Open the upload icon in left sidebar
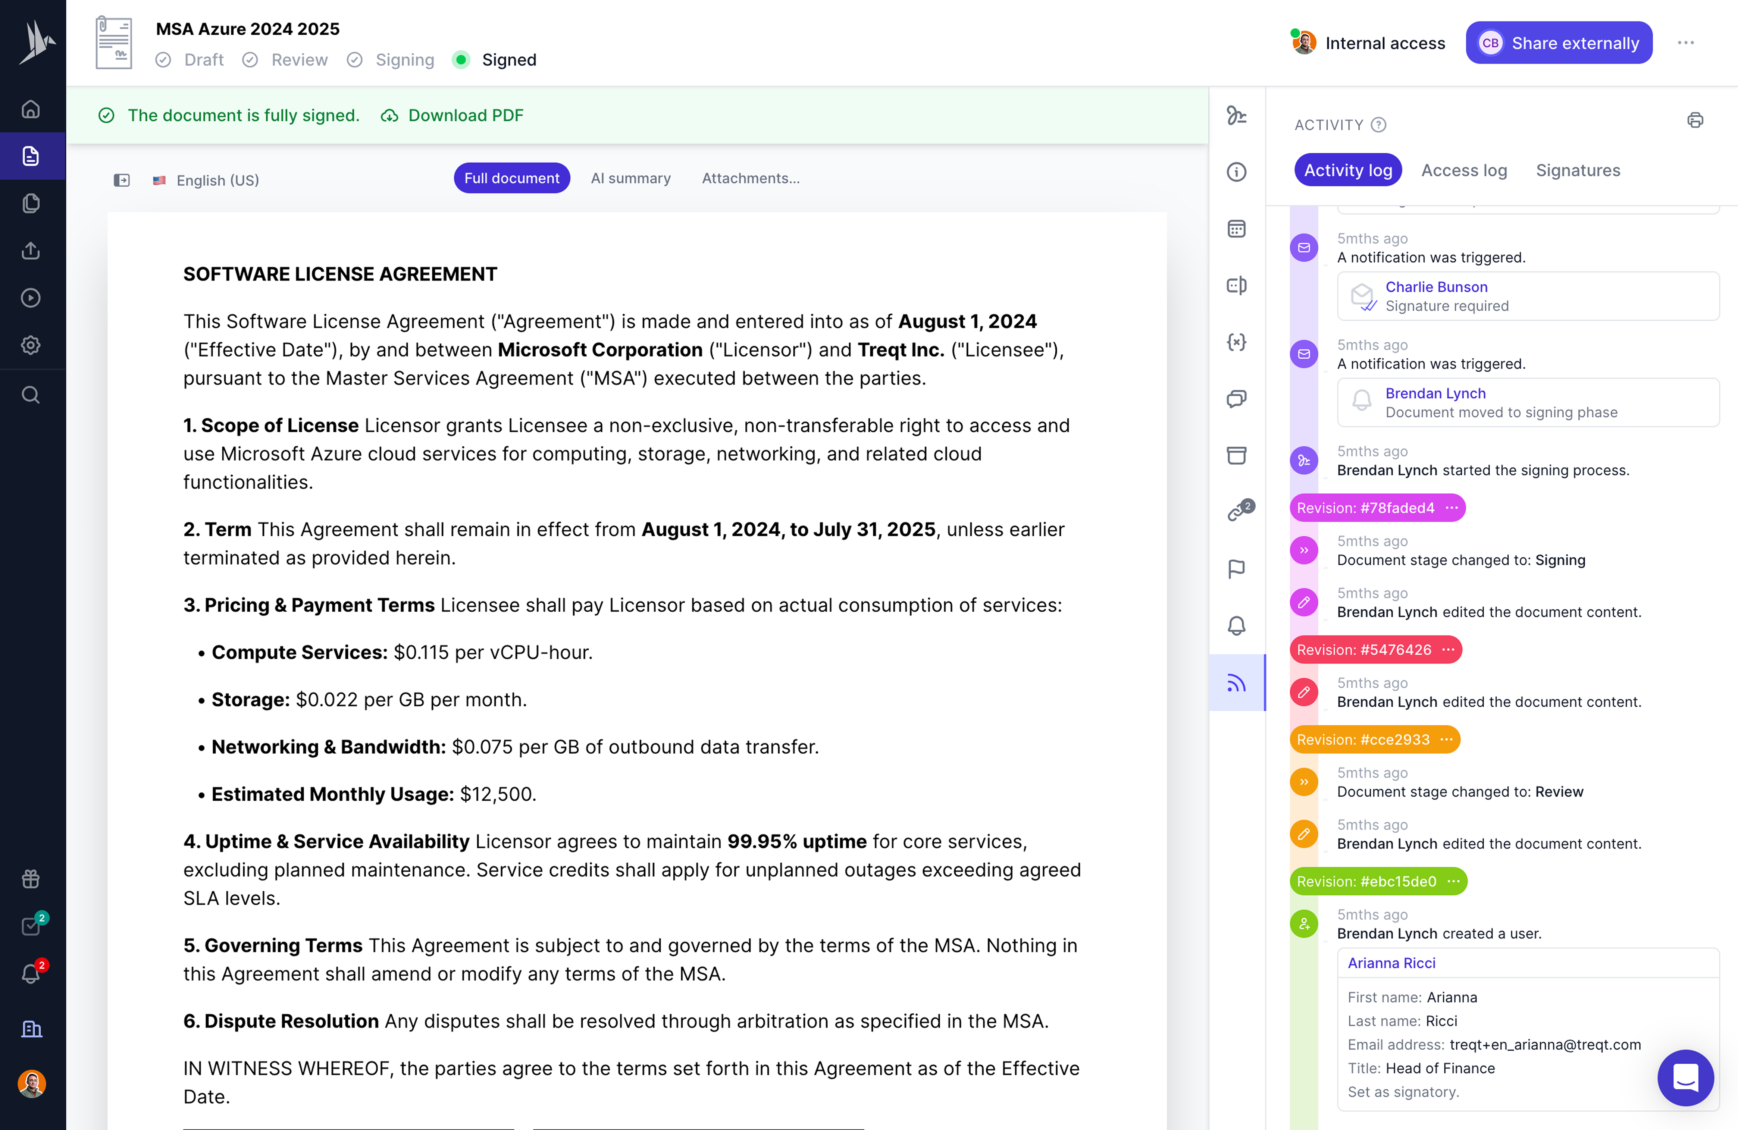The width and height of the screenshot is (1738, 1130). [x=31, y=250]
